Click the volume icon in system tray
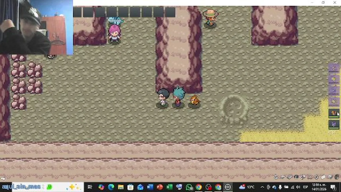341x192 pixels. (x=298, y=187)
